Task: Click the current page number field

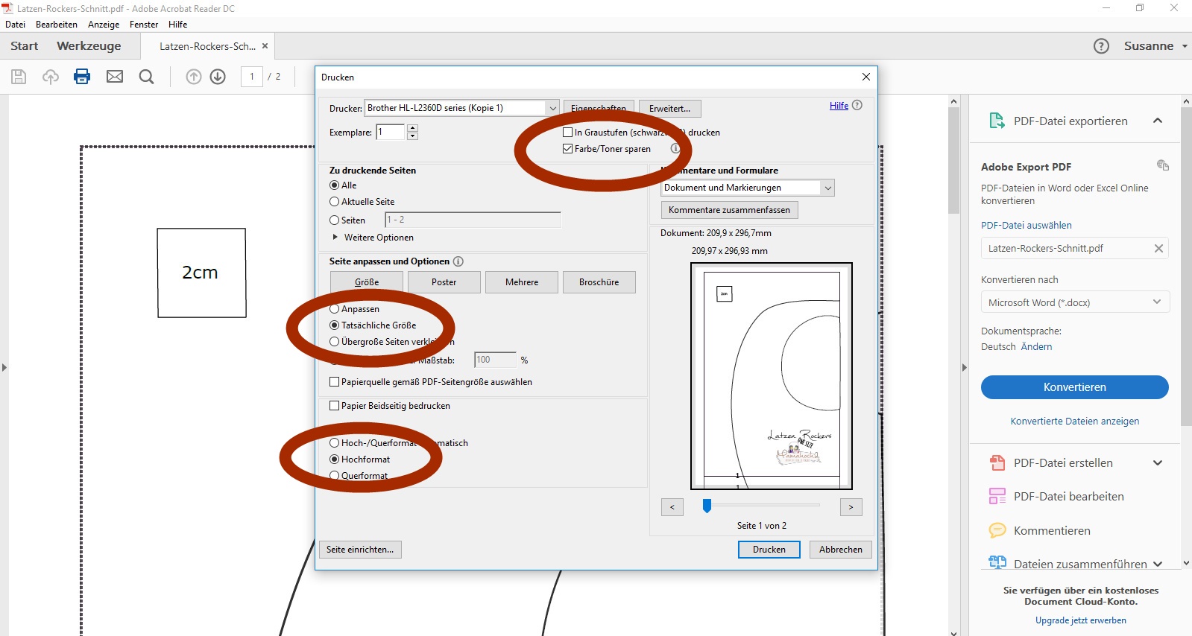Action: click(x=252, y=77)
